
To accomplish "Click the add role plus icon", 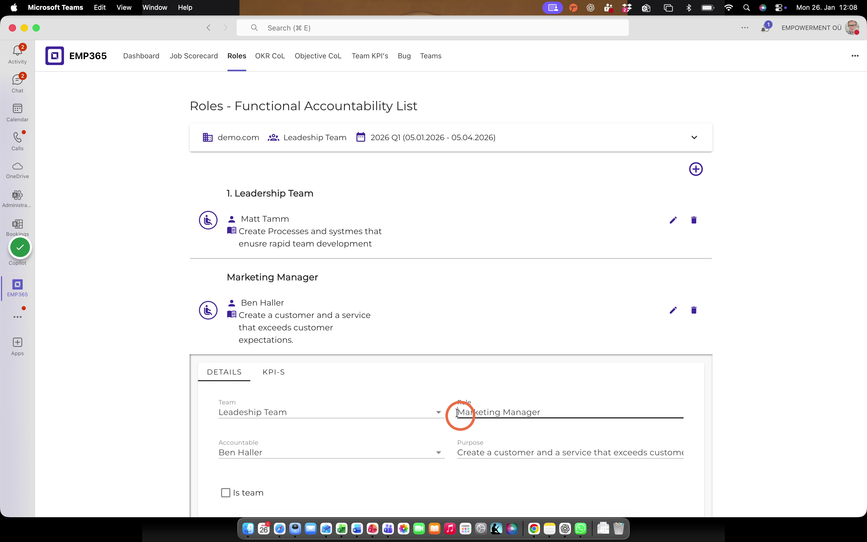I will coord(696,169).
